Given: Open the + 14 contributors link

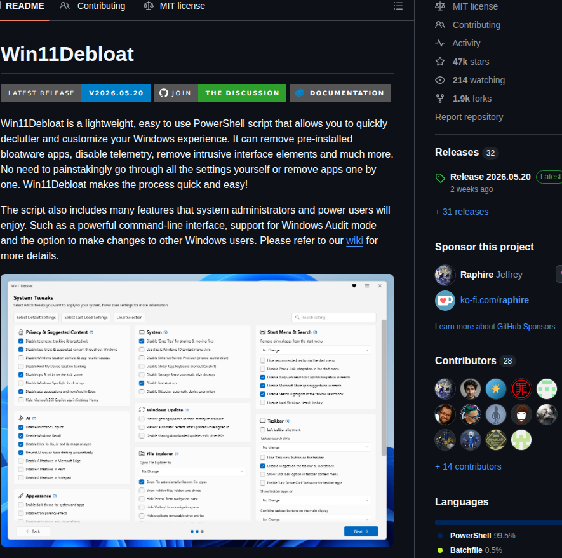Looking at the screenshot, I should click(x=468, y=466).
